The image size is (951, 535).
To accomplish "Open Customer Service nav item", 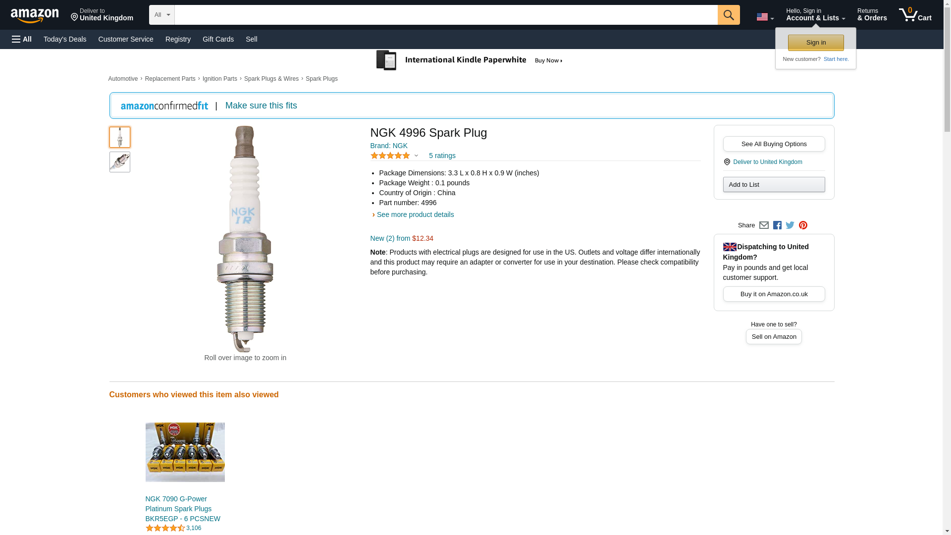I will (x=126, y=39).
